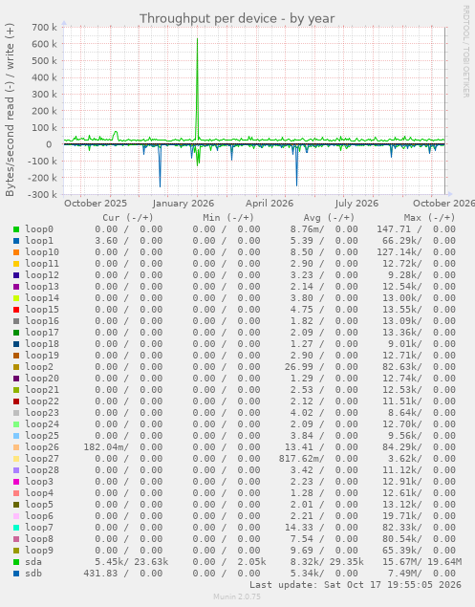Select the loop21 legend label
The image size is (475, 607).
42,390
